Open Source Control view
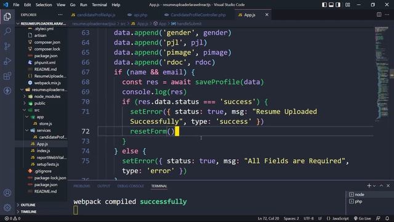The image size is (394, 222). click(7, 46)
